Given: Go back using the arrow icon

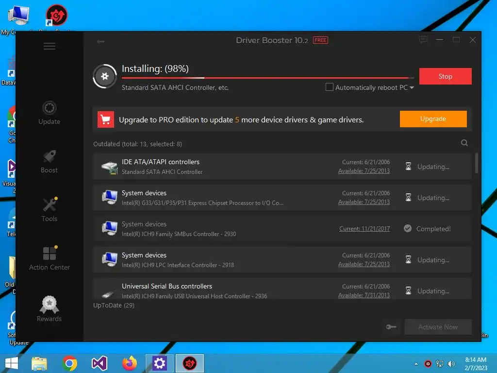Looking at the screenshot, I should pos(100,41).
